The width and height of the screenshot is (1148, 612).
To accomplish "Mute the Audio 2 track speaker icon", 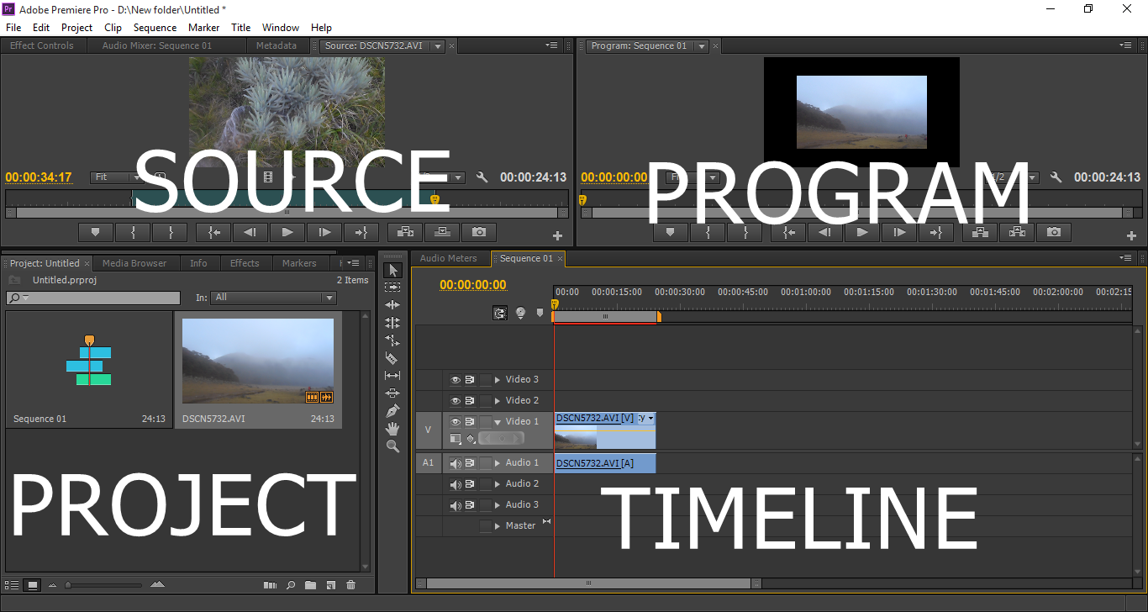I will point(456,483).
